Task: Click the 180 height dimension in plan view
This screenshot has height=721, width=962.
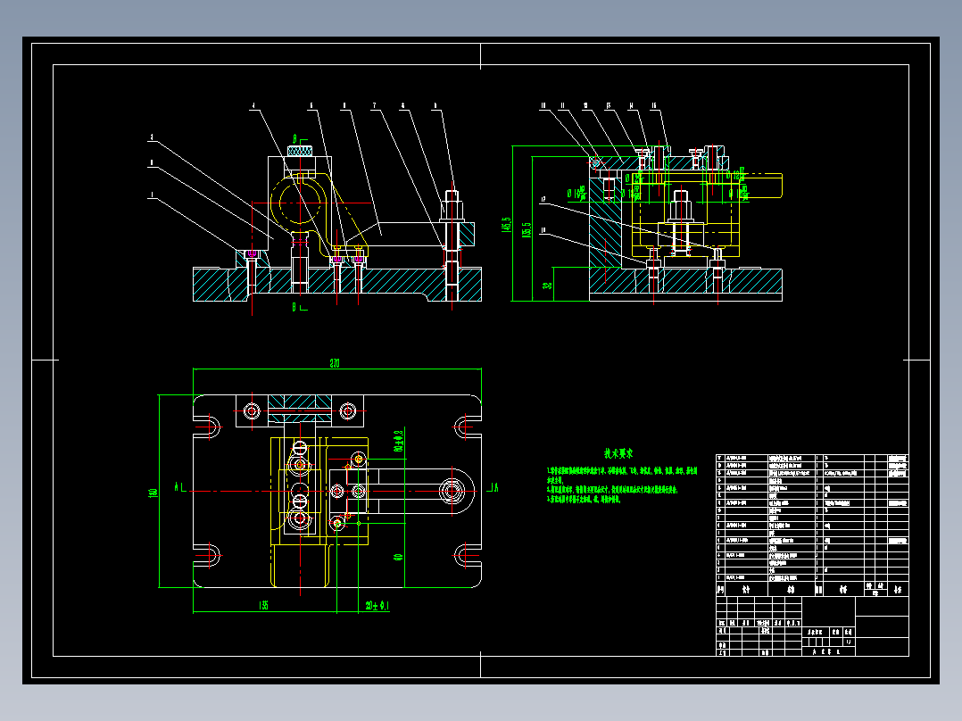Action: tap(153, 493)
